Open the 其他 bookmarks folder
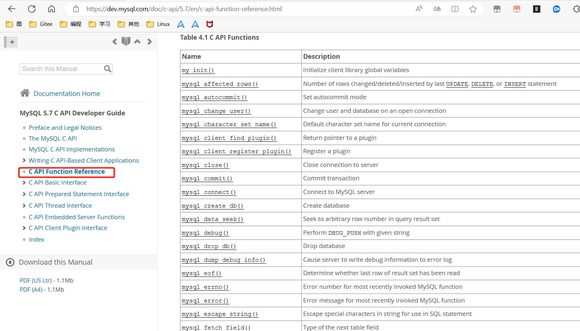The height and width of the screenshot is (331, 580). point(128,24)
